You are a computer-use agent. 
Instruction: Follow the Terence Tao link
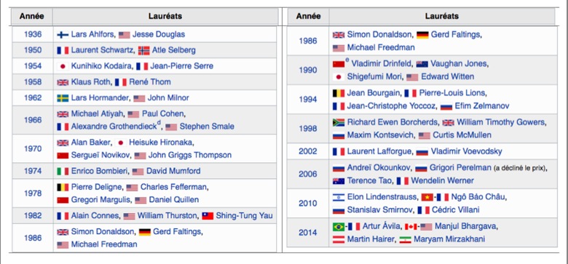[x=368, y=180]
